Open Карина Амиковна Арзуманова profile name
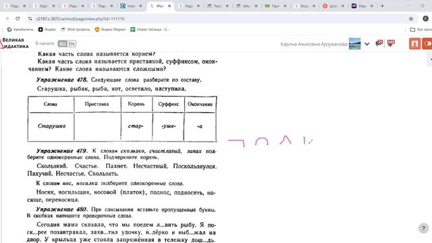This screenshot has width=432, height=243. coord(314,44)
